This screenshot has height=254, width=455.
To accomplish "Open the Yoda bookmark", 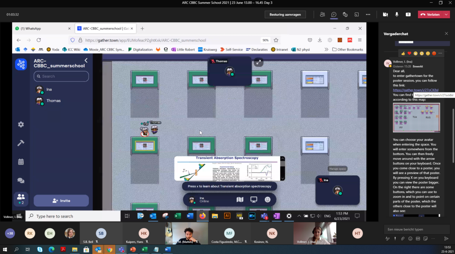I will [53, 49].
